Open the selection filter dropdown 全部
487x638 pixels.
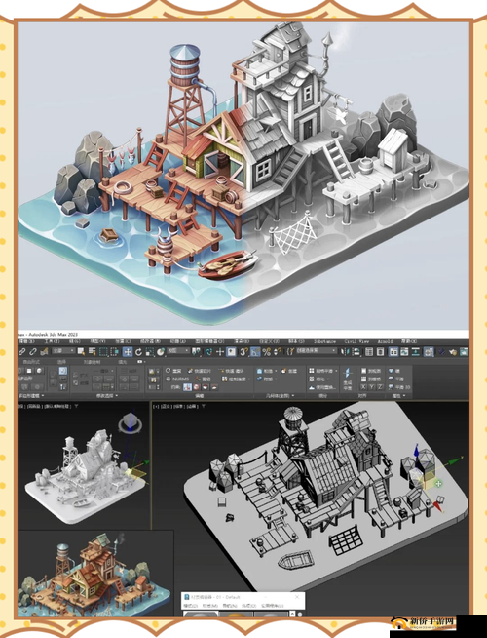click(63, 351)
